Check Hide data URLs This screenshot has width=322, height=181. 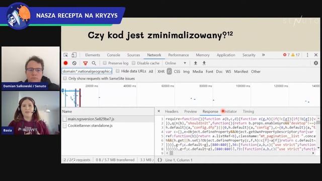point(118,71)
